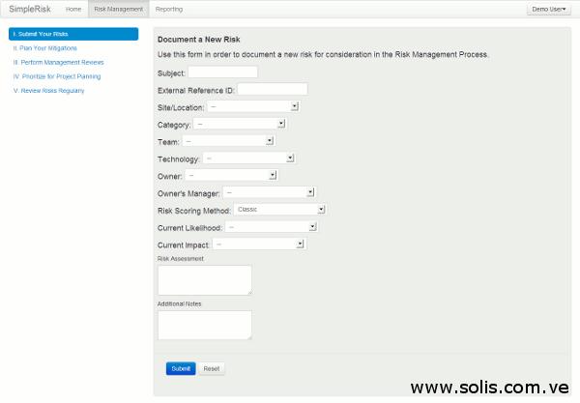Go to Review Risks Regularly
The image size is (580, 403).
(x=48, y=90)
